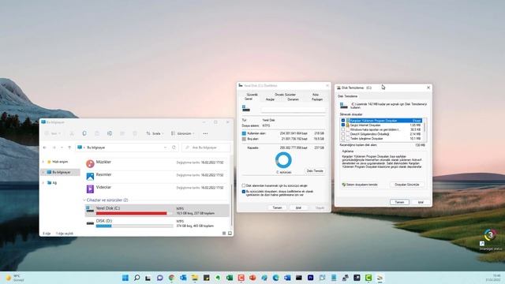
Task: Click the Copy icon in File Explorer toolbar
Action: (x=84, y=133)
